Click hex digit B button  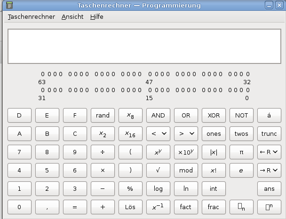(x=47, y=134)
